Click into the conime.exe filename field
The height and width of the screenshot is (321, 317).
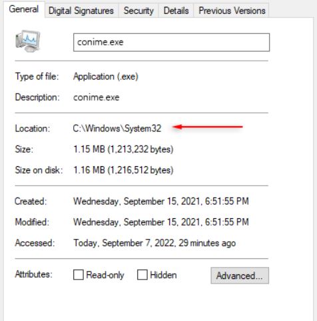pos(172,42)
